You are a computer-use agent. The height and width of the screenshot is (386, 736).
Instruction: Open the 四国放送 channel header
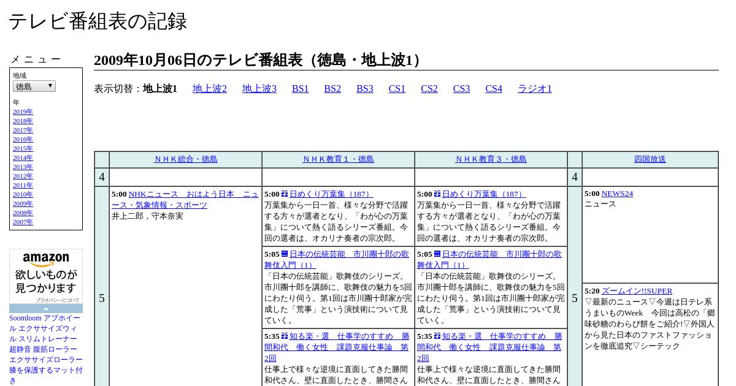coord(650,159)
